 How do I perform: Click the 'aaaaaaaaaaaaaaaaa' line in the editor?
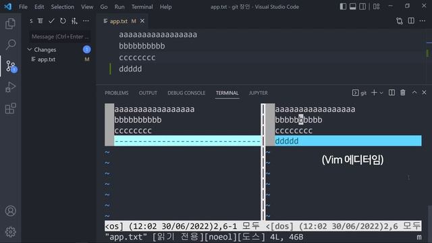pyautogui.click(x=158, y=34)
